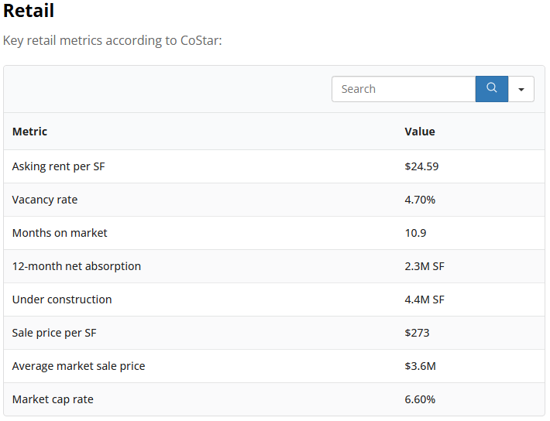The width and height of the screenshot is (550, 421).
Task: Focus the Search input field
Action: coord(404,89)
